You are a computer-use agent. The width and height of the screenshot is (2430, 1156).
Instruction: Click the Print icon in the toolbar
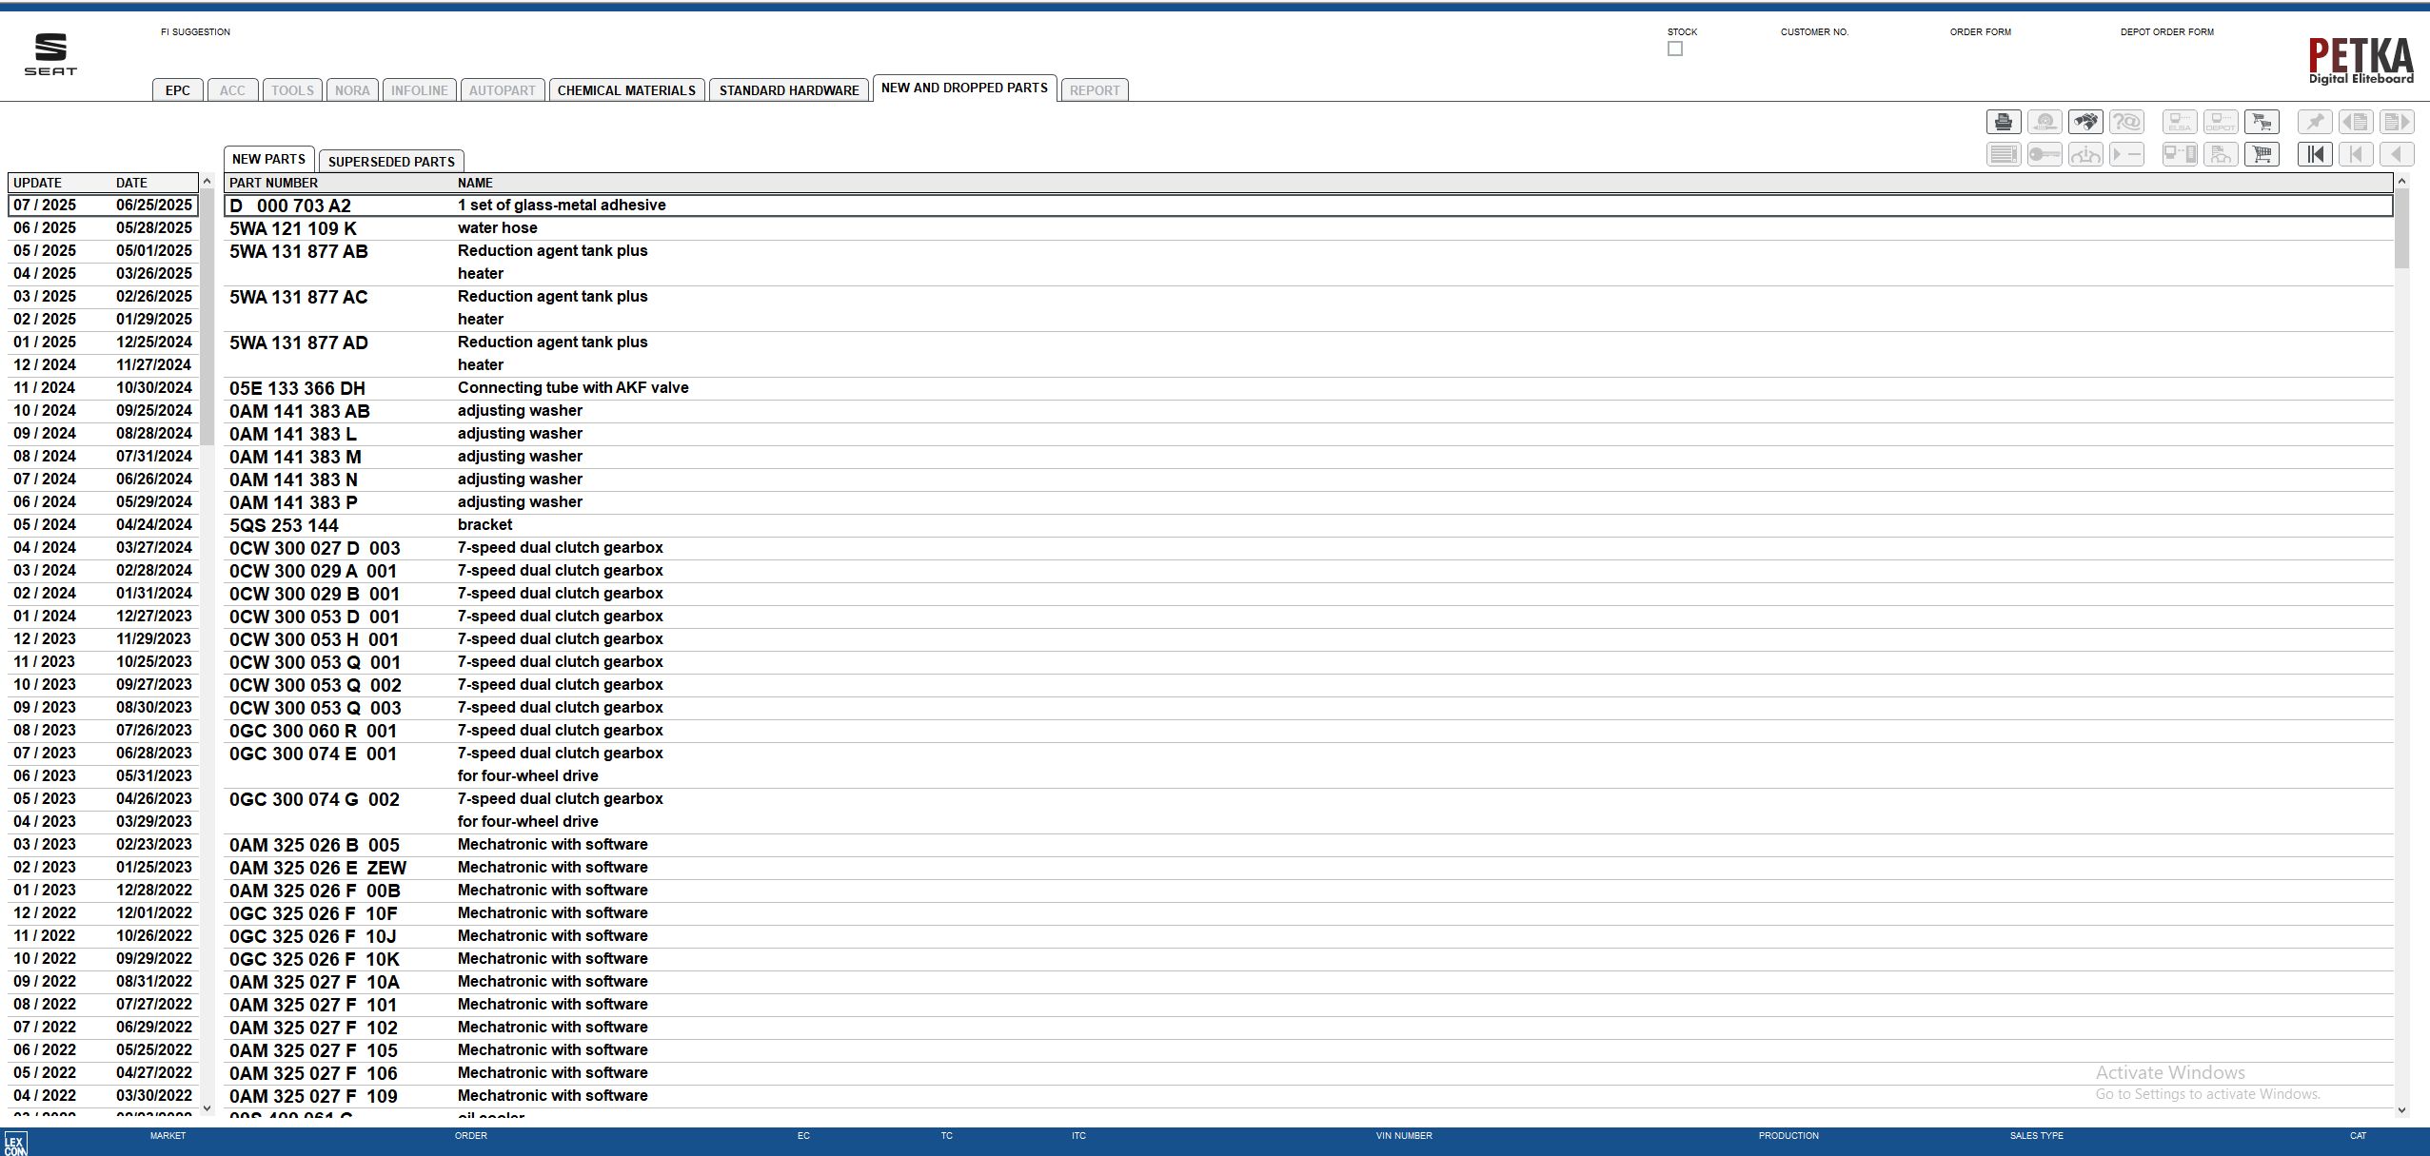pyautogui.click(x=2004, y=122)
